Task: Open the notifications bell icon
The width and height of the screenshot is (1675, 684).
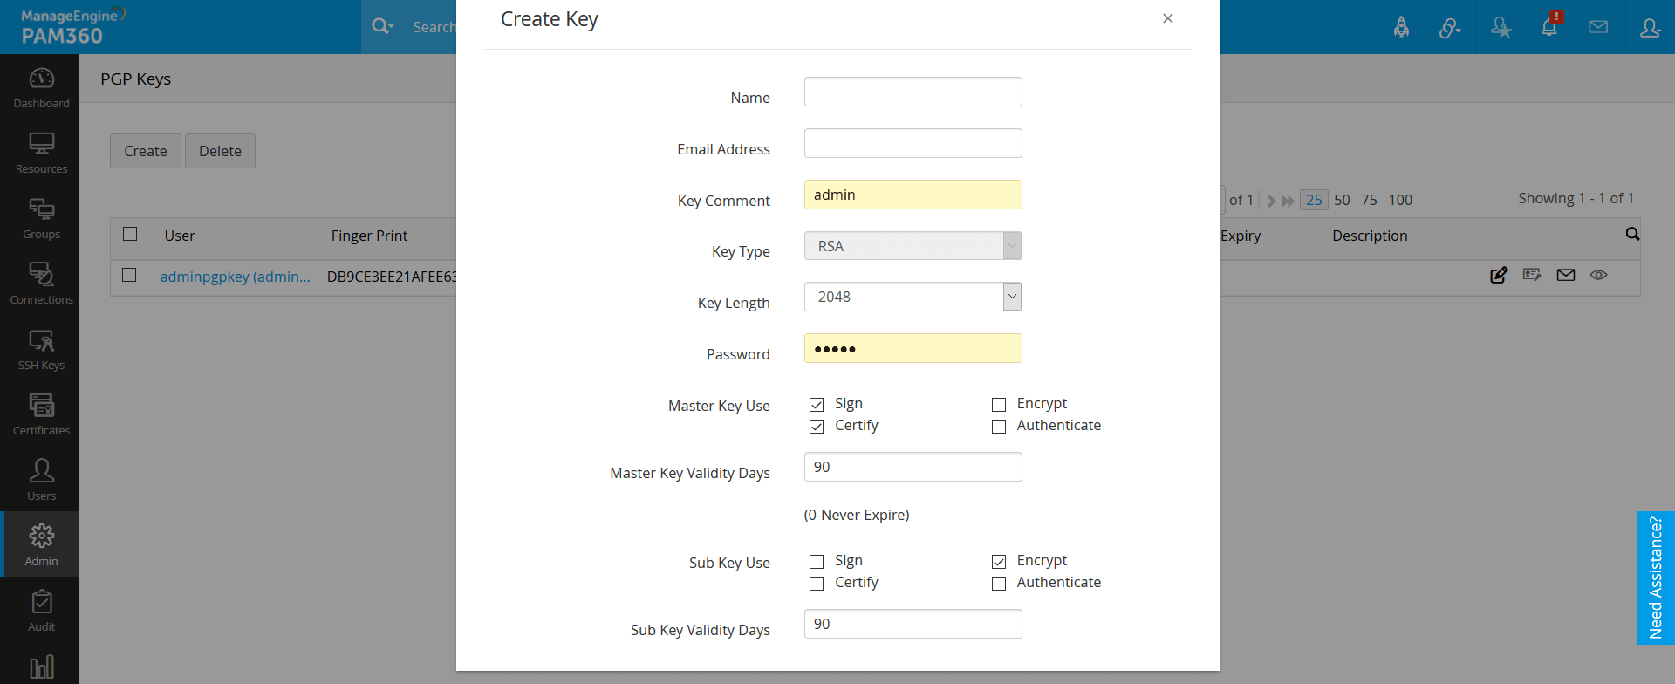Action: tap(1549, 27)
